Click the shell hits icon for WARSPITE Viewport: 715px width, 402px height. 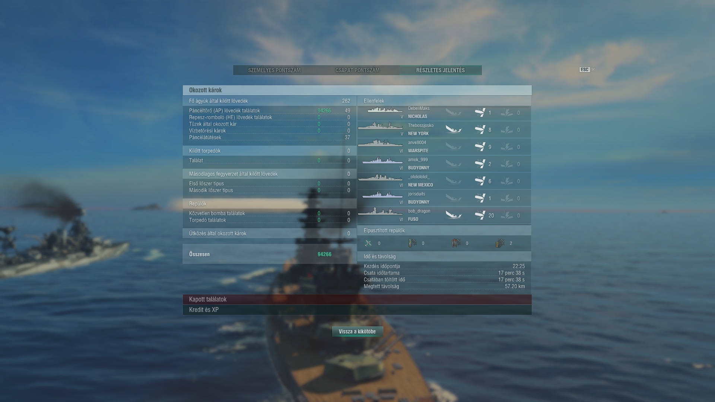pyautogui.click(x=480, y=147)
